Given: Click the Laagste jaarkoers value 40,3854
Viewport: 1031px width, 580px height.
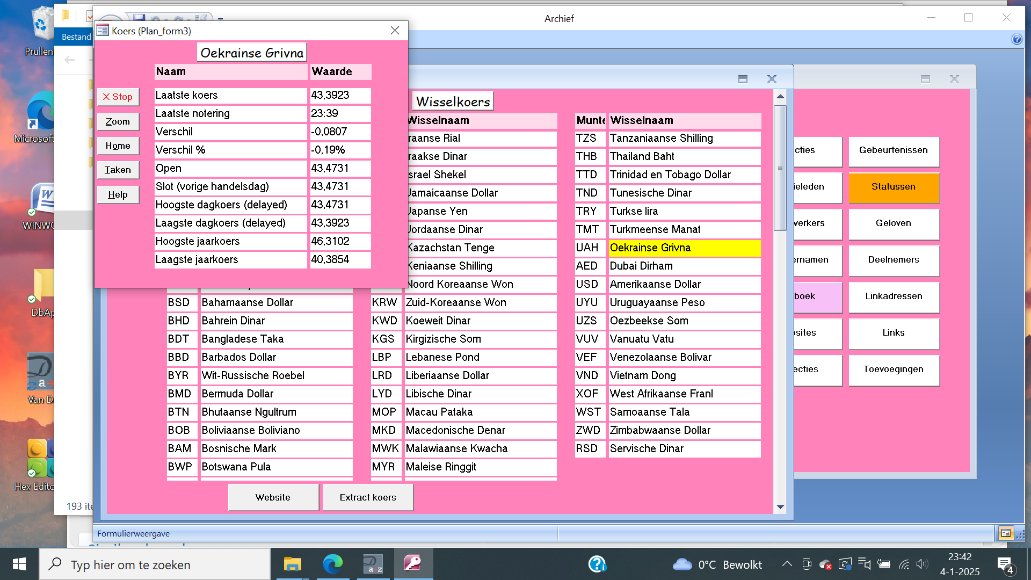Looking at the screenshot, I should 340,259.
